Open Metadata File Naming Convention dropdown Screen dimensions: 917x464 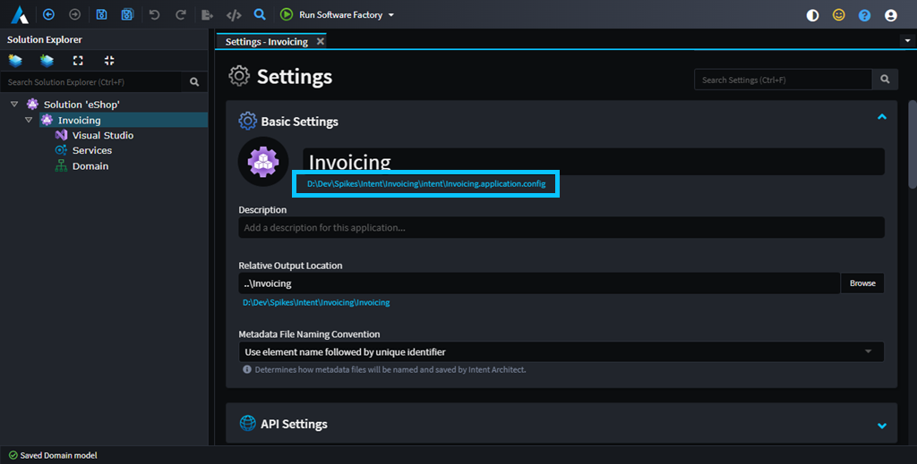coord(561,352)
